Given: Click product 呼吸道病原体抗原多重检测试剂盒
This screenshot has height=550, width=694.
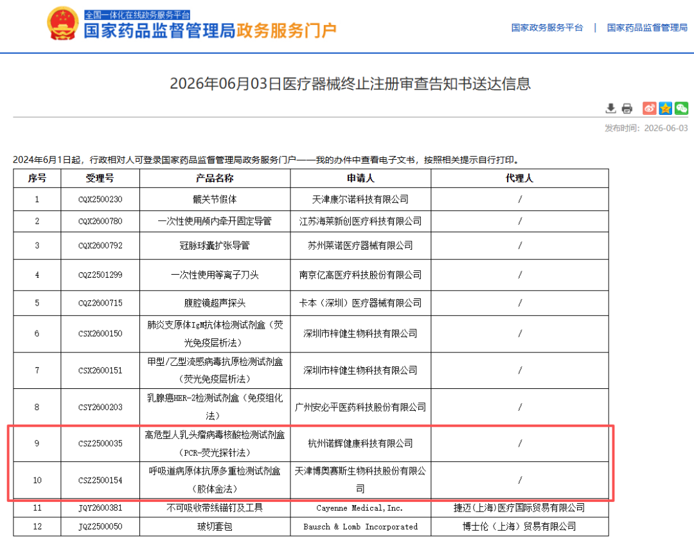Looking at the screenshot, I should pos(215,480).
